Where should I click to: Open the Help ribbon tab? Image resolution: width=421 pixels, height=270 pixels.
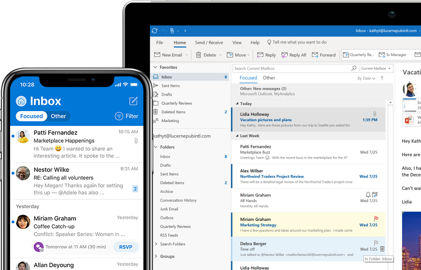tap(255, 43)
